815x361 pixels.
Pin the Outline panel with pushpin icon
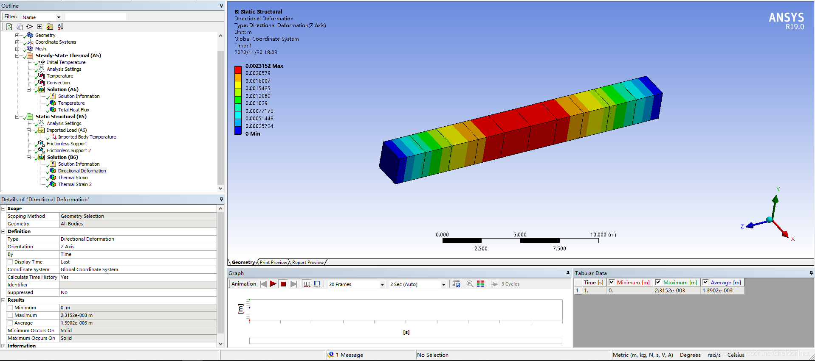pos(221,6)
